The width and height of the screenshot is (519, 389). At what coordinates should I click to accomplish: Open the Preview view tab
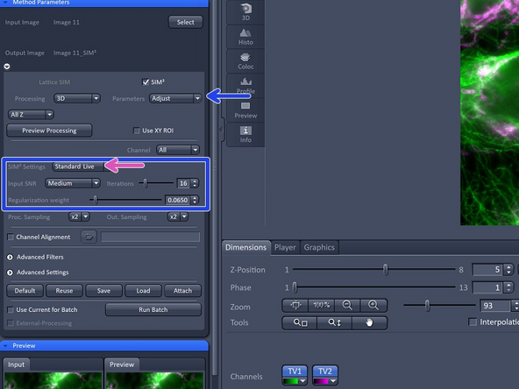point(245,110)
